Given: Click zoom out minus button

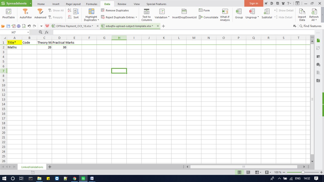Looking at the screenshot, I should [x=284, y=172].
